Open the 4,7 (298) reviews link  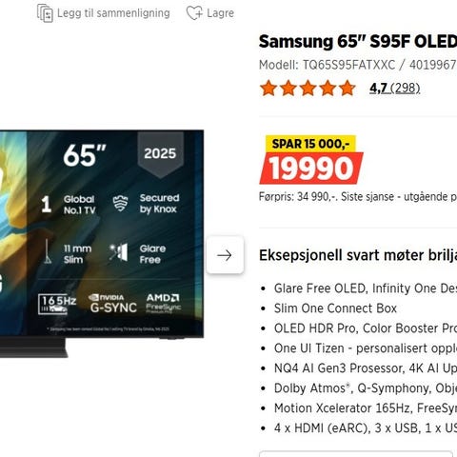coord(395,89)
